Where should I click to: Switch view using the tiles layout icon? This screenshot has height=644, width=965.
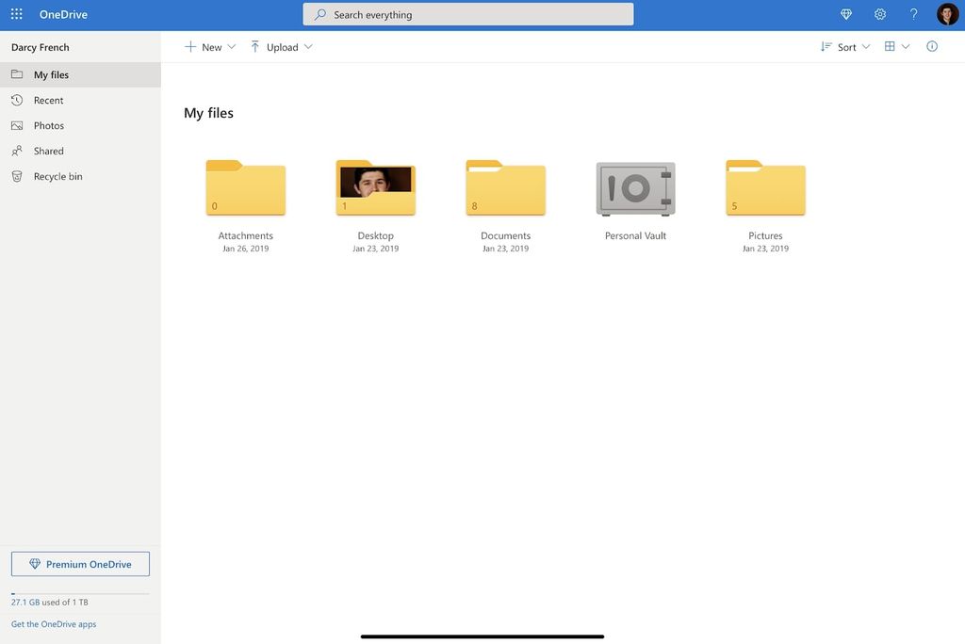(x=889, y=45)
